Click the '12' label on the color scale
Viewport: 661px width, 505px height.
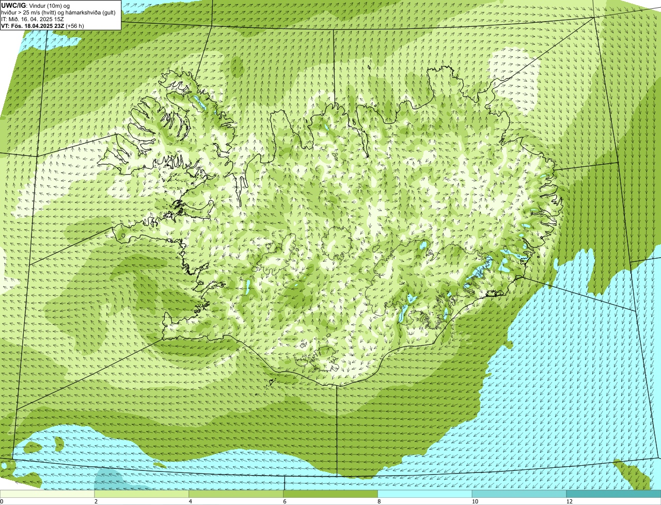pyautogui.click(x=569, y=501)
